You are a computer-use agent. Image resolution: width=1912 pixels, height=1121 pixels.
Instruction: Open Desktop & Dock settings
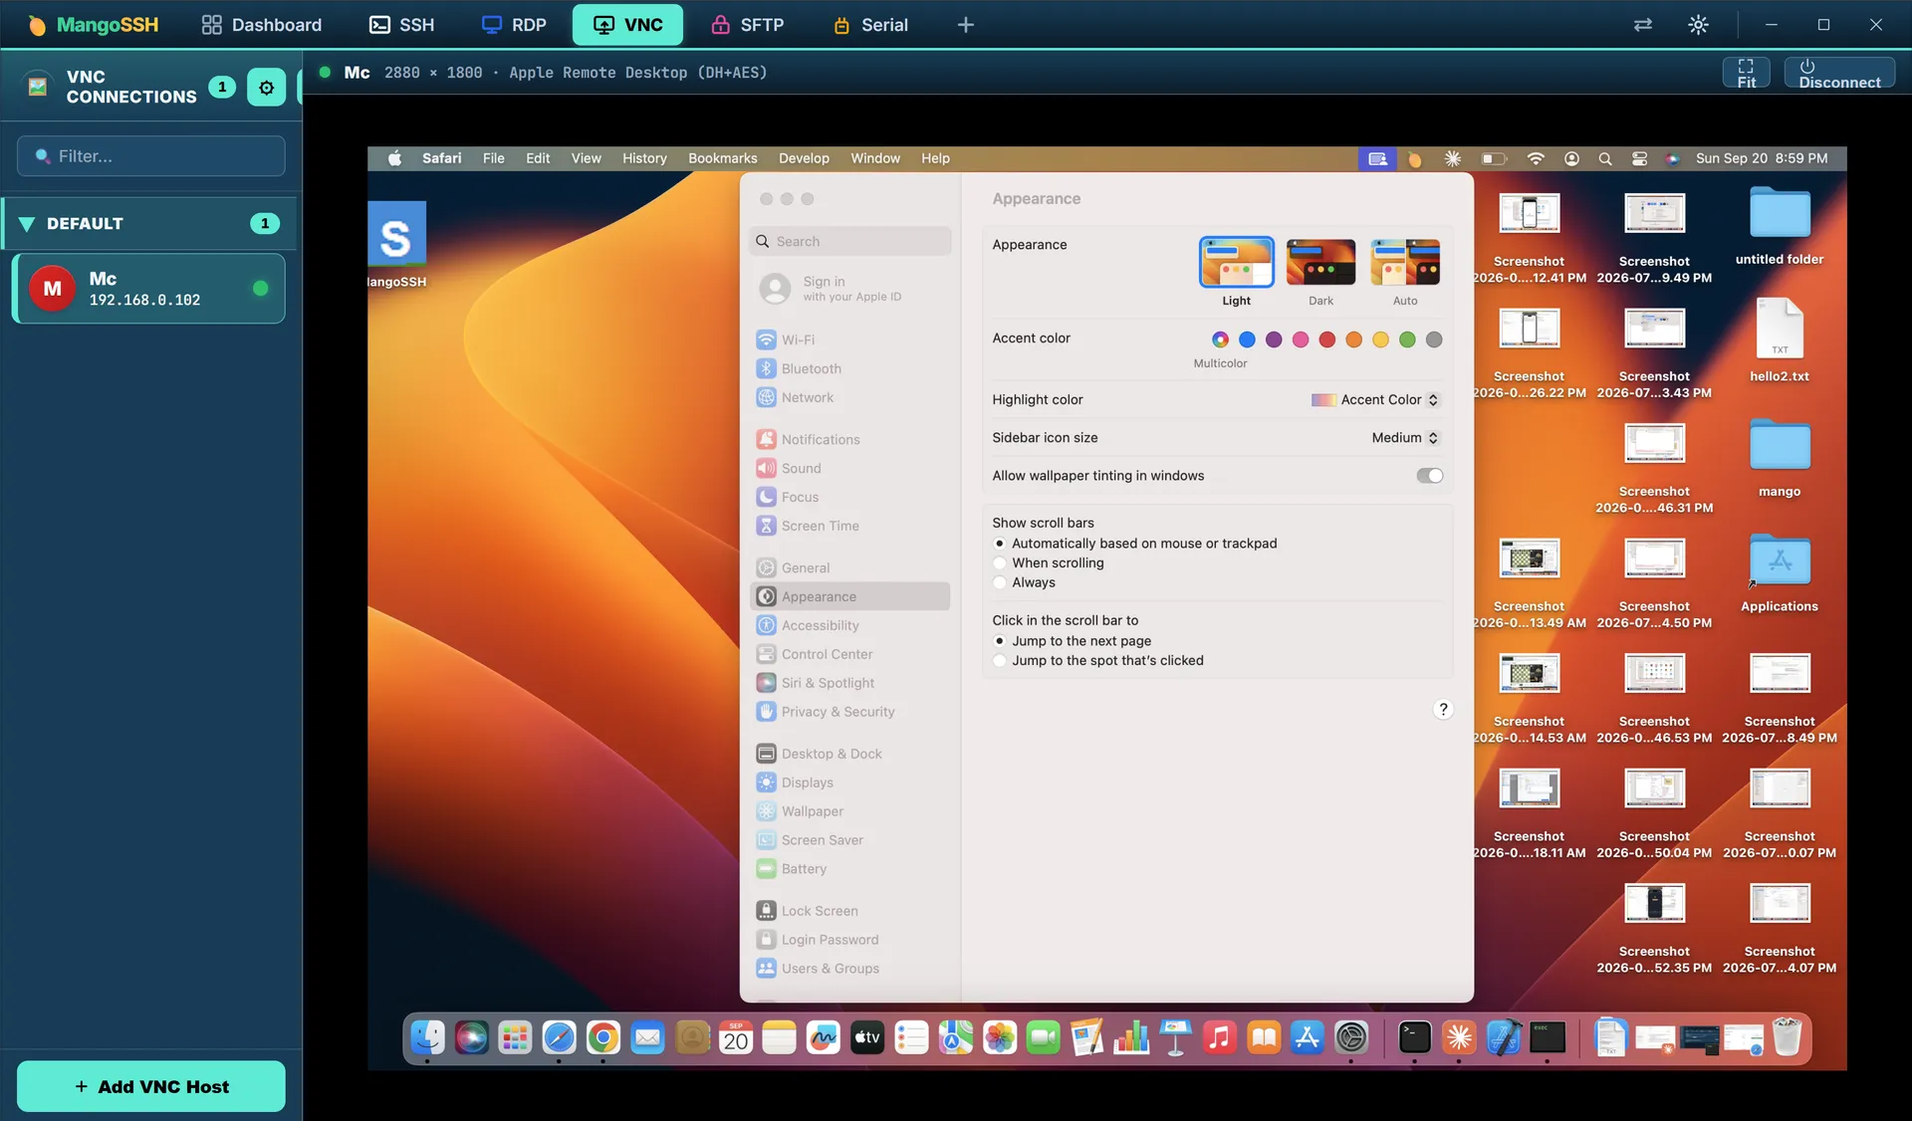850,754
